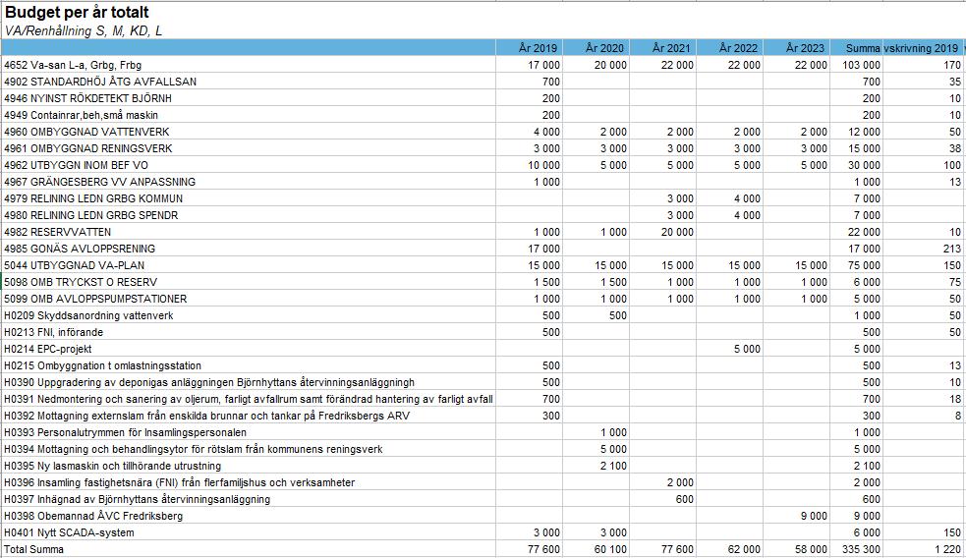Click row 'H0397 Inhägnad av Björnhyttans återvinningsanläggning'
Image resolution: width=966 pixels, height=558 pixels.
[483, 499]
